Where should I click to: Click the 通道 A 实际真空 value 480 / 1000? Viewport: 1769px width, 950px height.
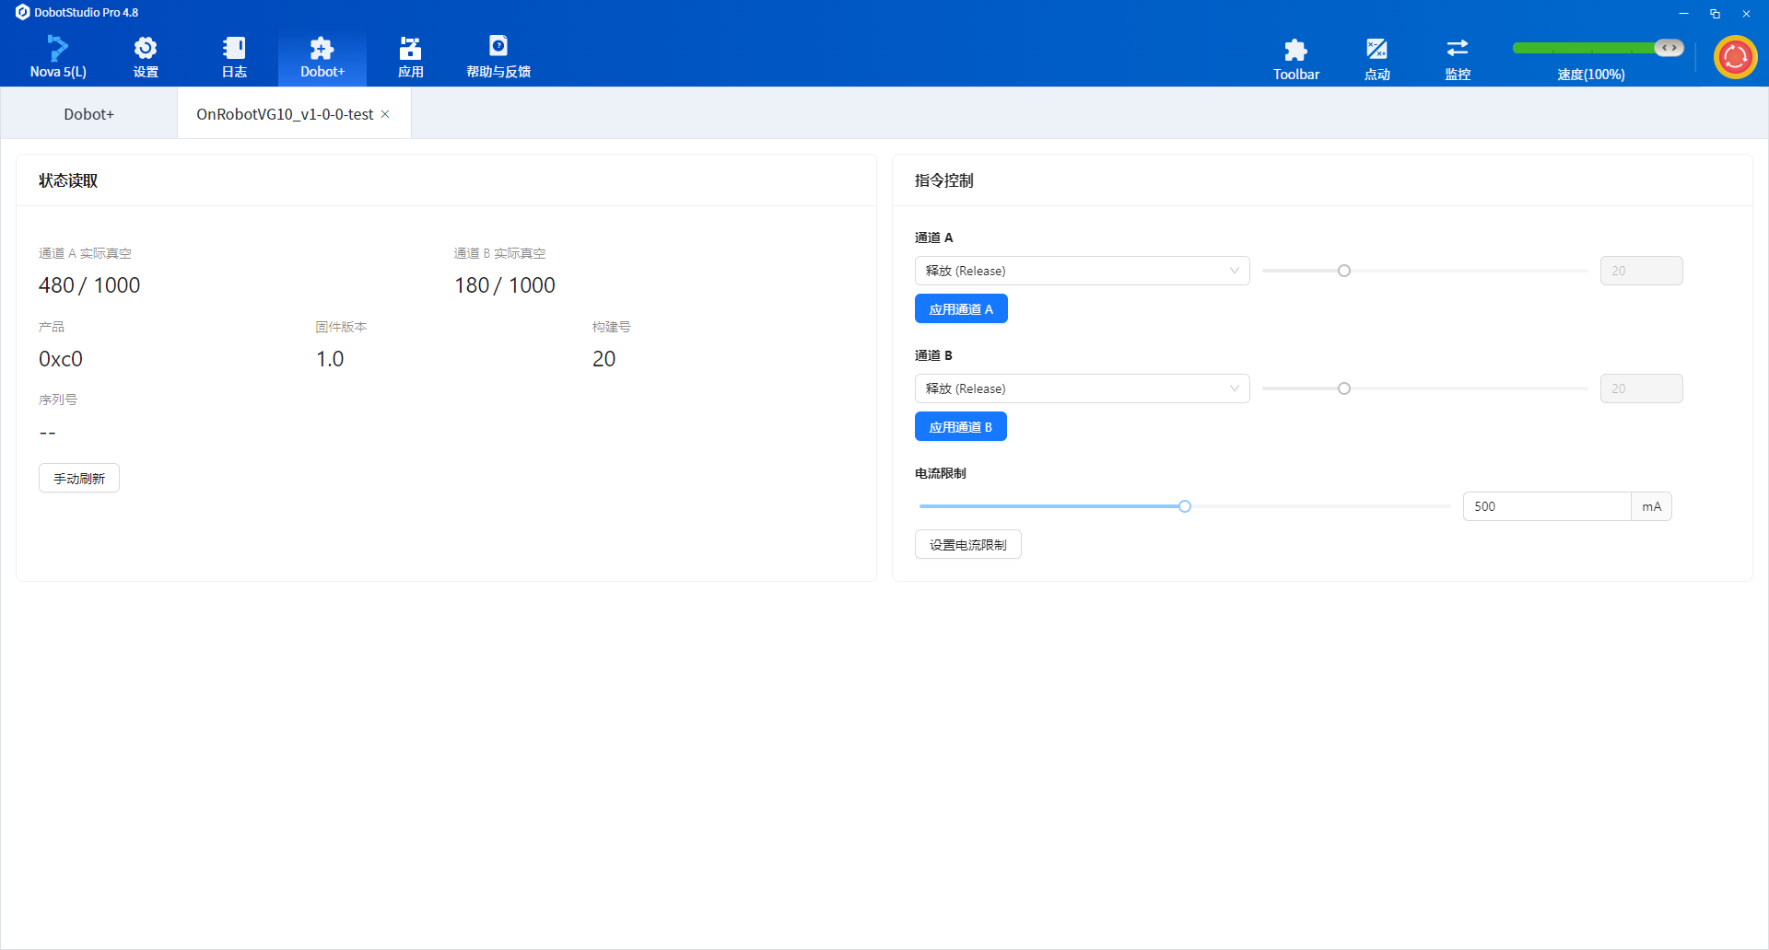tap(89, 285)
